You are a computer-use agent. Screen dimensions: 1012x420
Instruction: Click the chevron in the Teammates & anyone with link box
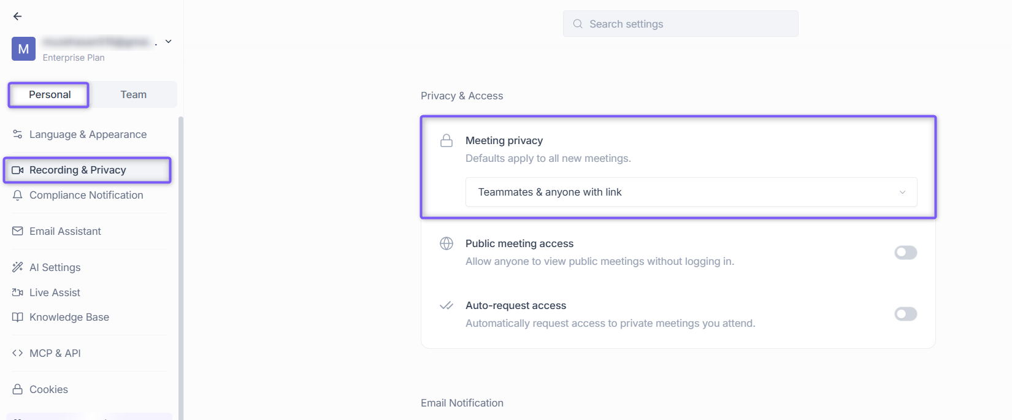click(x=902, y=192)
